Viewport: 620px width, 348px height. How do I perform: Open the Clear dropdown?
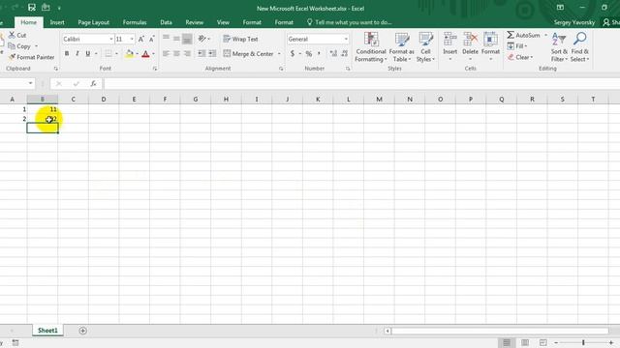coord(520,57)
